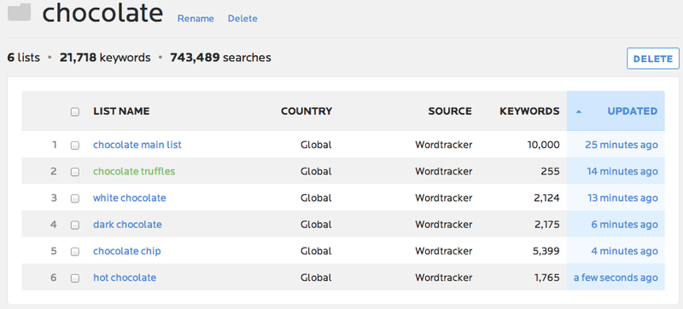This screenshot has width=683, height=309.
Task: Sort by COUNTRY column header
Action: pyautogui.click(x=306, y=112)
